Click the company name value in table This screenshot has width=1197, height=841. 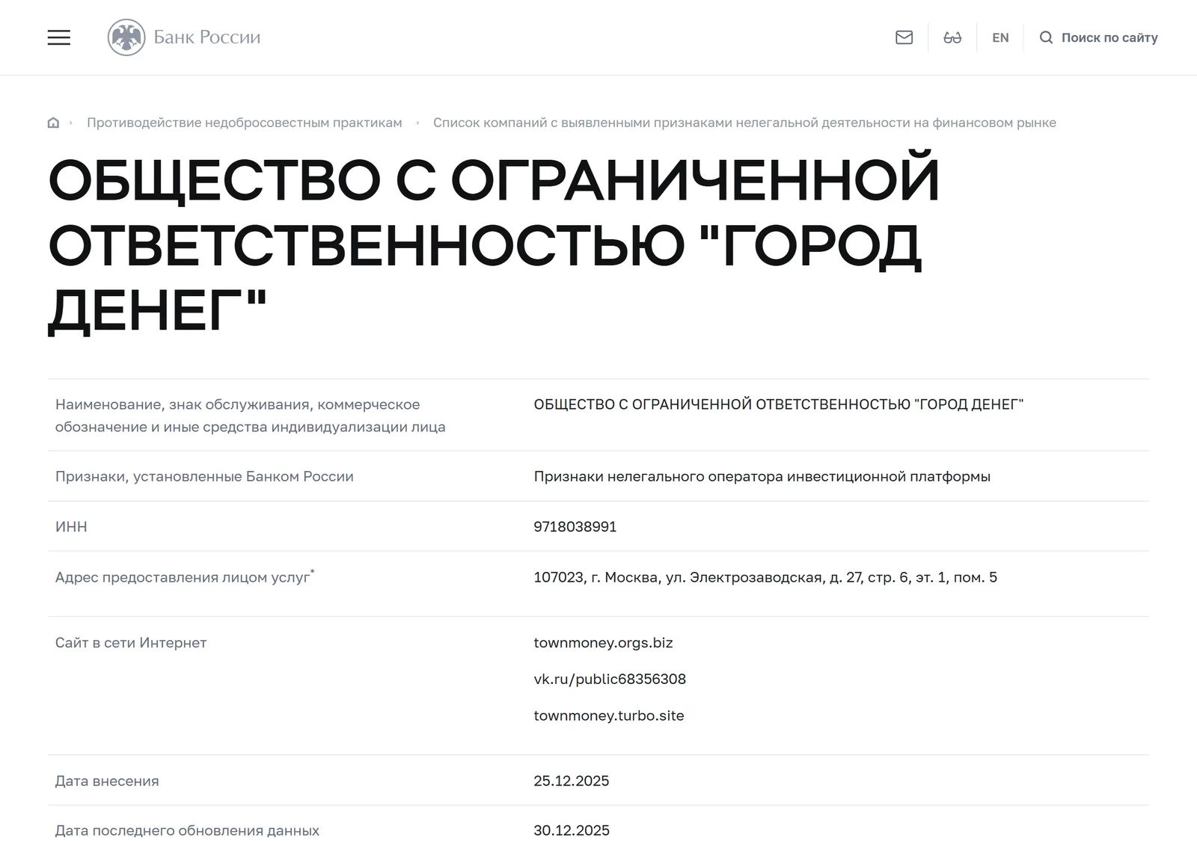coord(778,404)
